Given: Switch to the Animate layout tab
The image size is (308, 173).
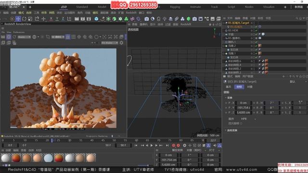Looking at the screenshot, I should click(195, 7).
